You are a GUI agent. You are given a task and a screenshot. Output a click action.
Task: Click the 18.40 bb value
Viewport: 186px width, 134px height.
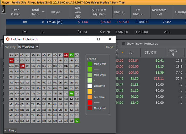(134, 103)
